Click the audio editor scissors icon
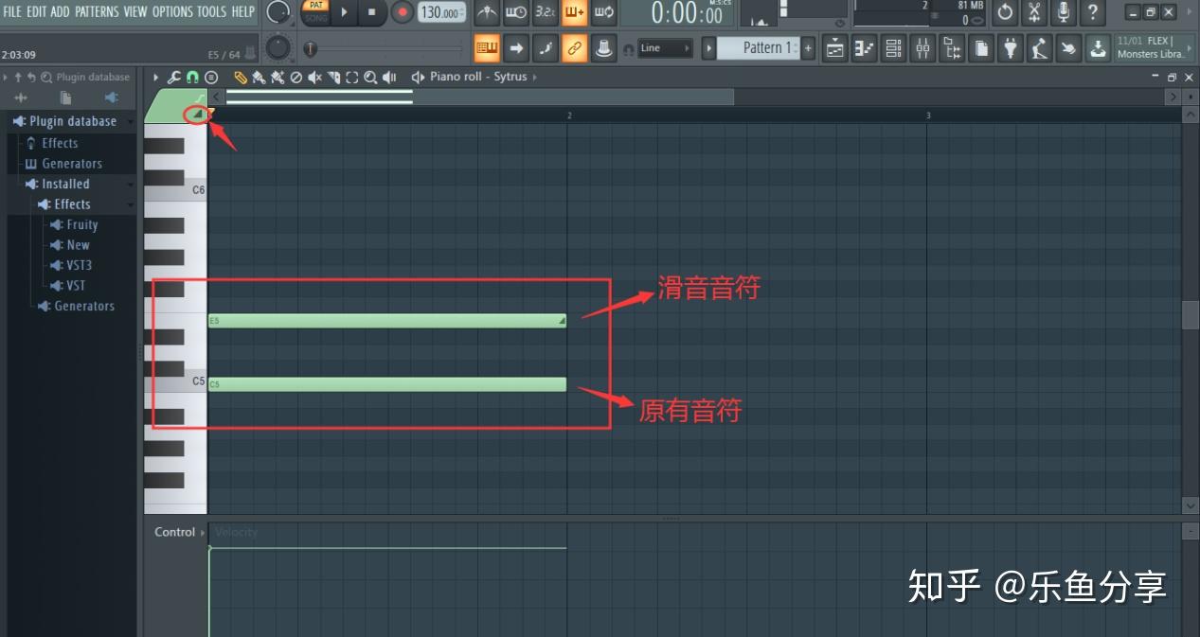 (x=1035, y=12)
